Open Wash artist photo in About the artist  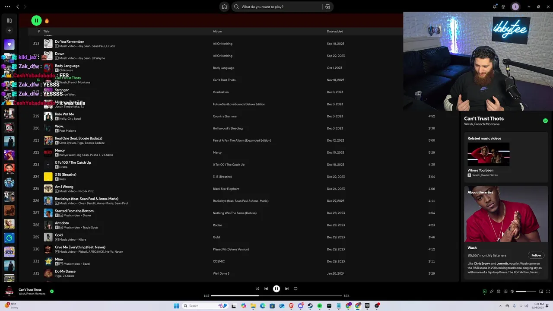pos(506,214)
